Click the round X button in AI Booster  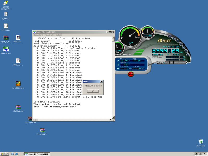point(186,51)
